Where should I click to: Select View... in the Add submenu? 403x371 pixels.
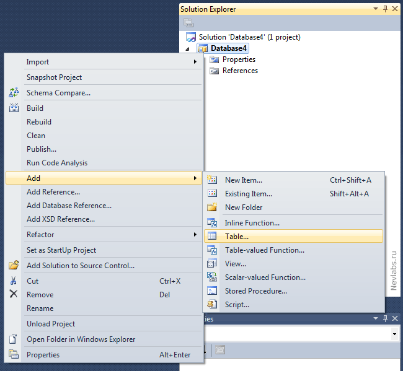[236, 264]
